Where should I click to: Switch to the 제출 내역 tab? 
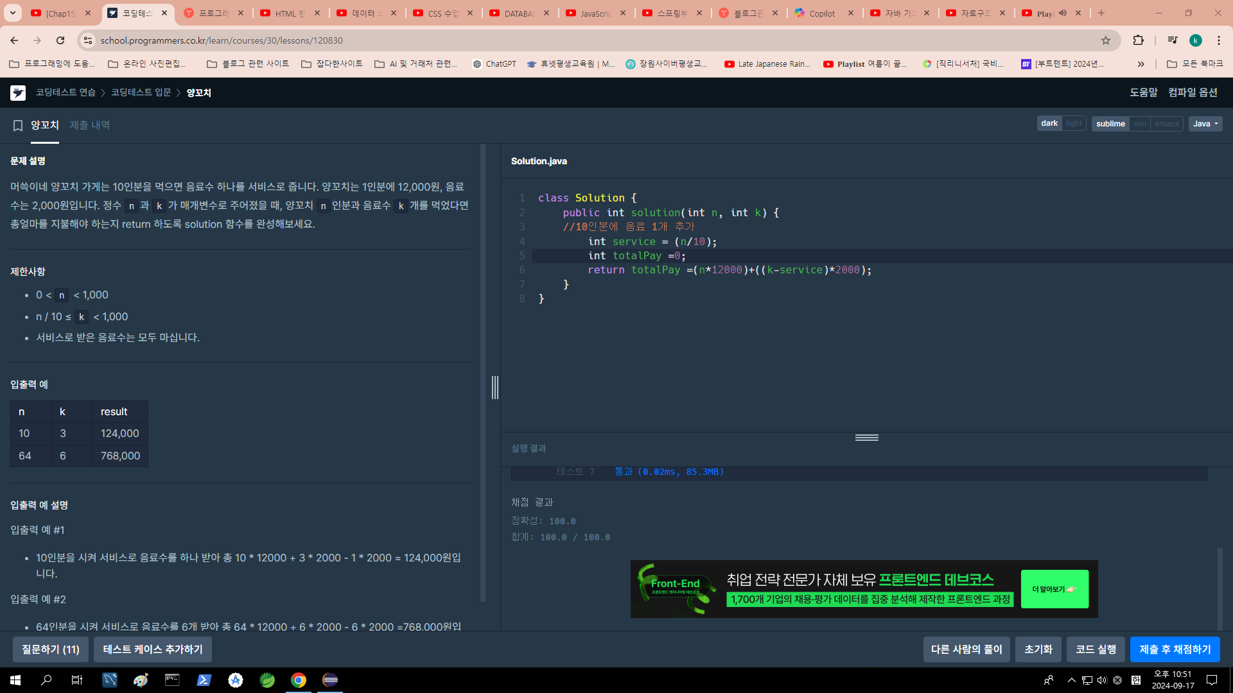pyautogui.click(x=90, y=125)
